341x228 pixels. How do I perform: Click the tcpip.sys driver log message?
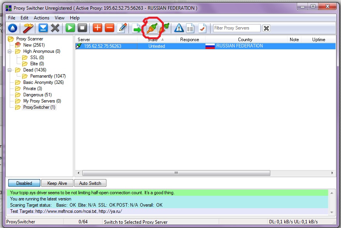(167, 193)
